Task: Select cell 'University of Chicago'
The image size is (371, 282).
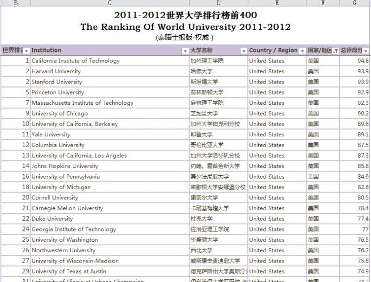Action: tap(110, 113)
